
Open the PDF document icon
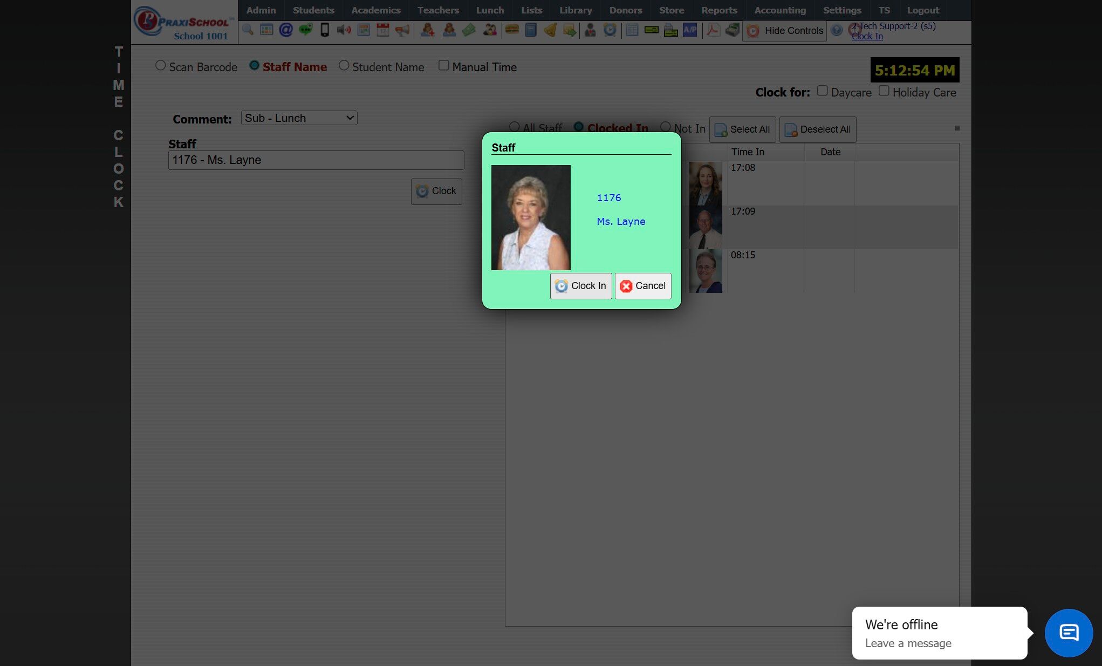click(x=713, y=30)
